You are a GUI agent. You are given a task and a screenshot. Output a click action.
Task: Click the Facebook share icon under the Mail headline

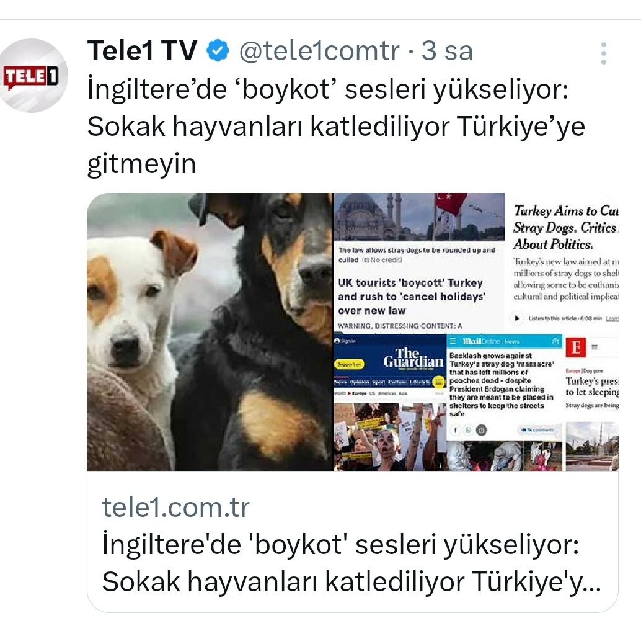click(x=456, y=430)
